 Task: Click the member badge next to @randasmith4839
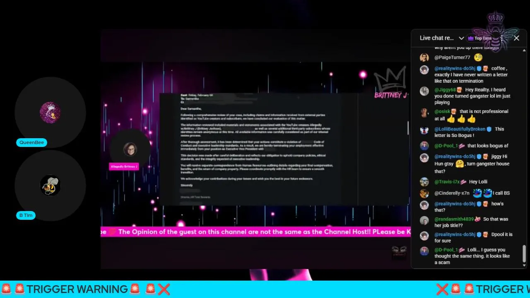click(477, 219)
